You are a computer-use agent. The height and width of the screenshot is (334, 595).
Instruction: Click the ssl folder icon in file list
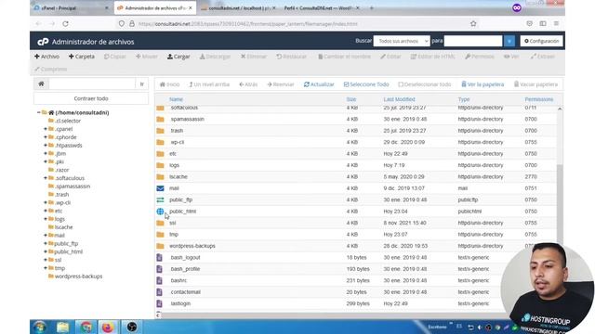point(160,223)
